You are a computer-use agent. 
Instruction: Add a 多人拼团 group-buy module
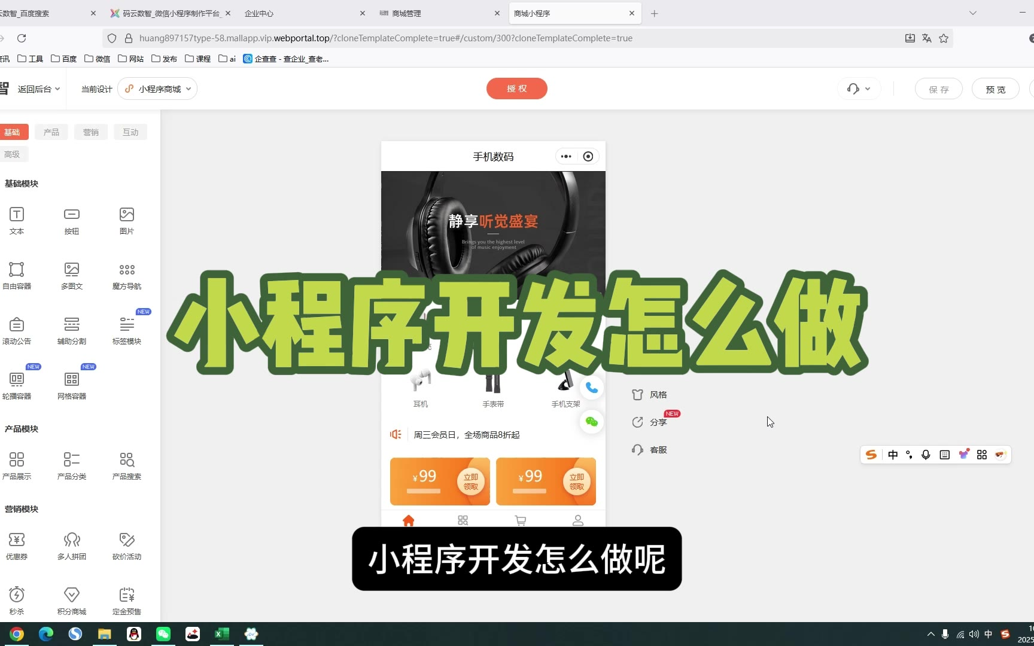coord(72,546)
